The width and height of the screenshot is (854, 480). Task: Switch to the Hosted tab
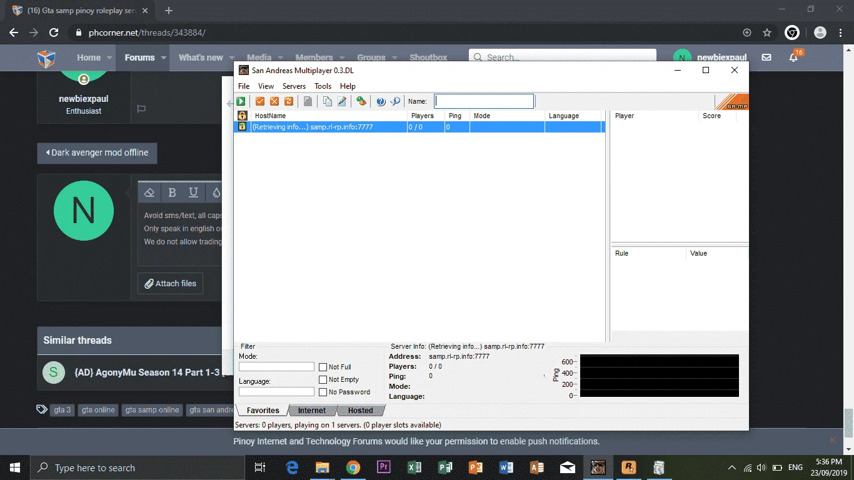(x=361, y=411)
